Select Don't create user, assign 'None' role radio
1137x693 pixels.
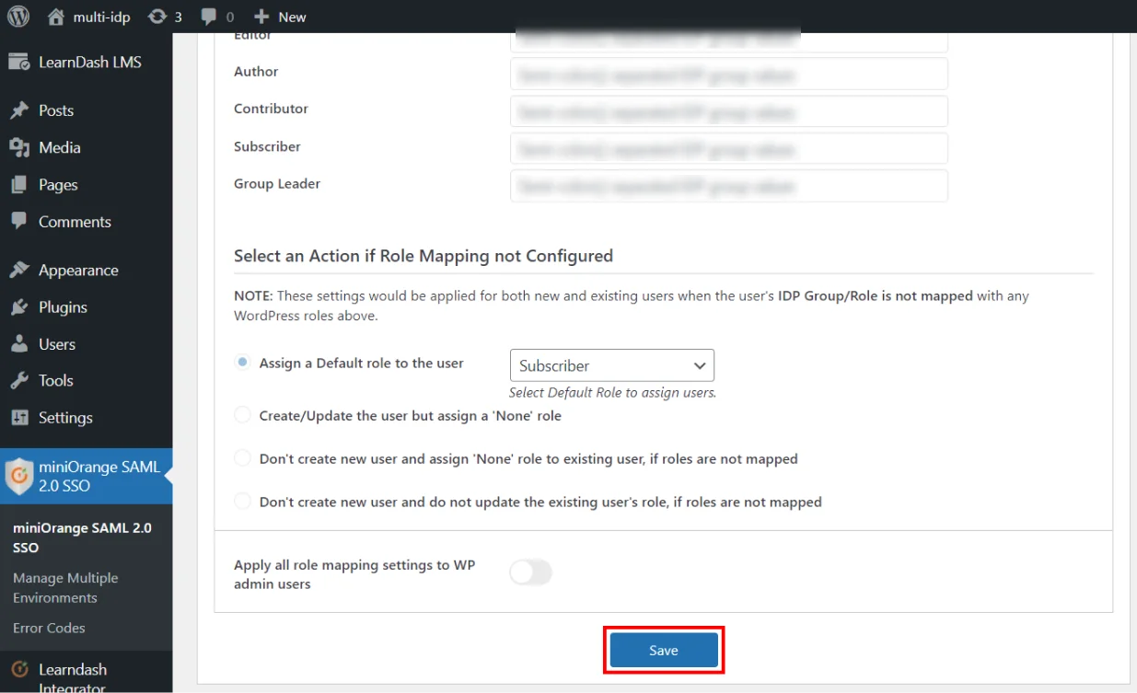click(x=242, y=458)
